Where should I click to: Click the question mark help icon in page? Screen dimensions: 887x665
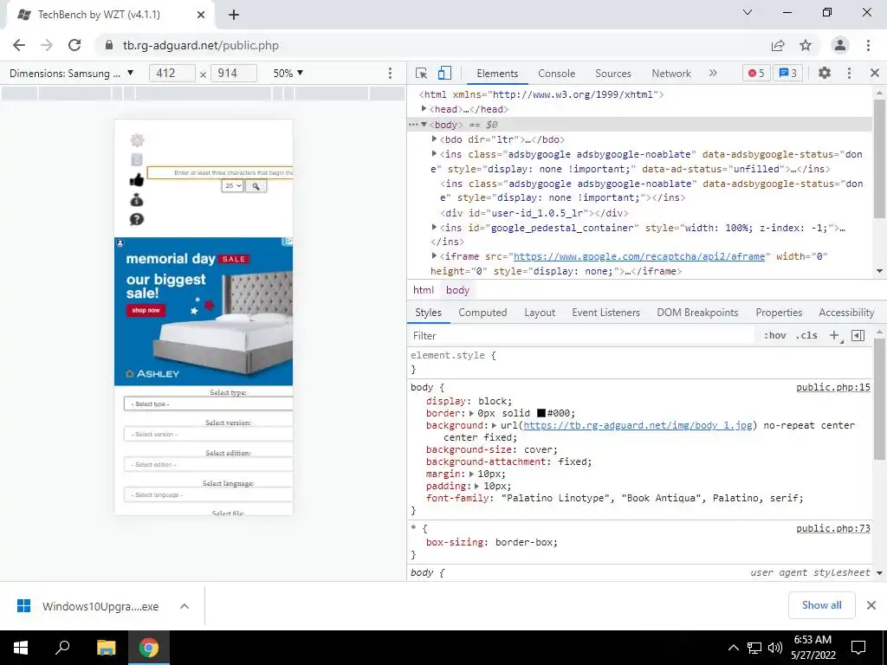coord(136,219)
